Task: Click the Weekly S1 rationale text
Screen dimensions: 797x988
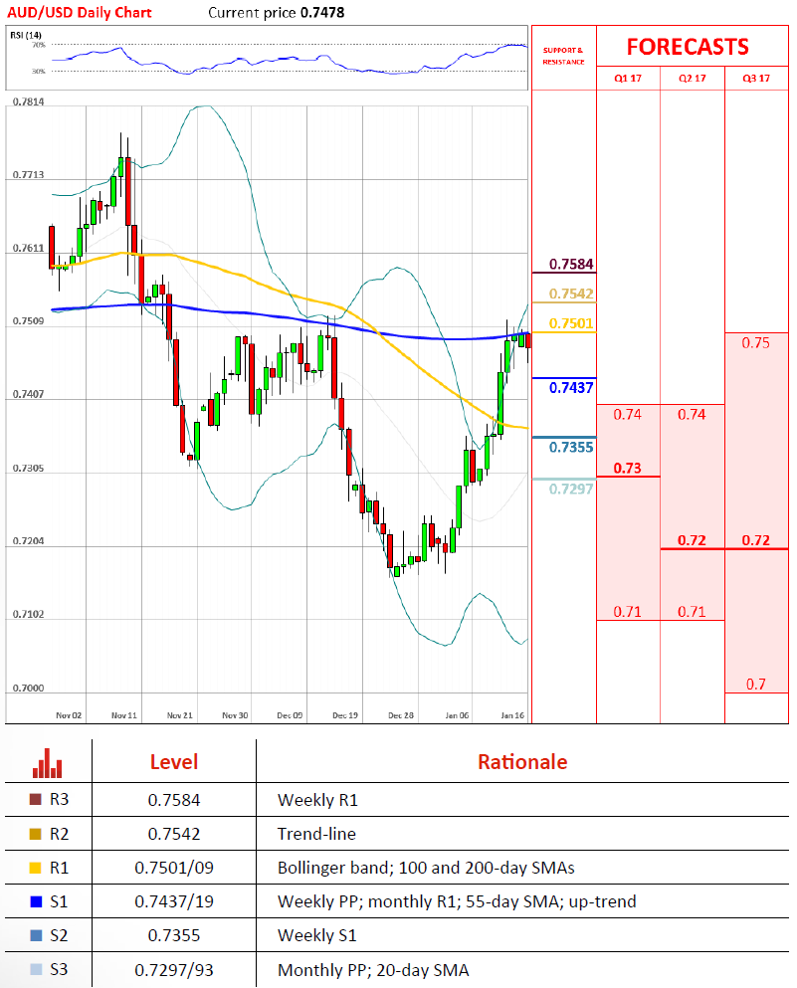Action: 317,936
